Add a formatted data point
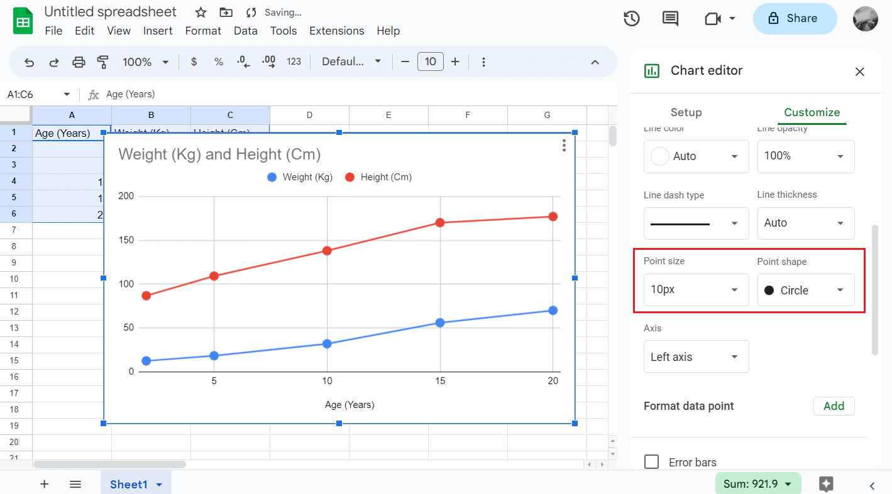This screenshot has height=494, width=892. click(834, 405)
